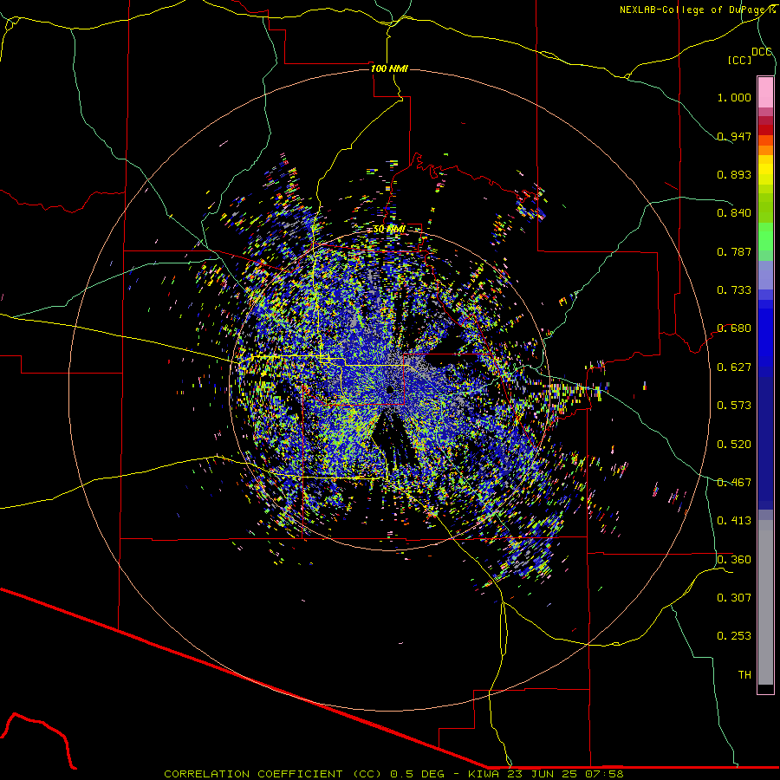This screenshot has width=780, height=780.
Task: Pick the lavender segment of the color bar
Action: (765, 275)
